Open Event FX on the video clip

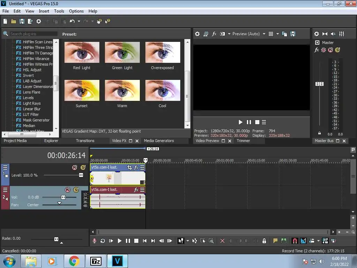pyautogui.click(x=136, y=167)
